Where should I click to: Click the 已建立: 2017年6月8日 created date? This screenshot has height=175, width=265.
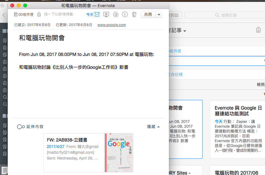pyautogui.click(x=32, y=25)
